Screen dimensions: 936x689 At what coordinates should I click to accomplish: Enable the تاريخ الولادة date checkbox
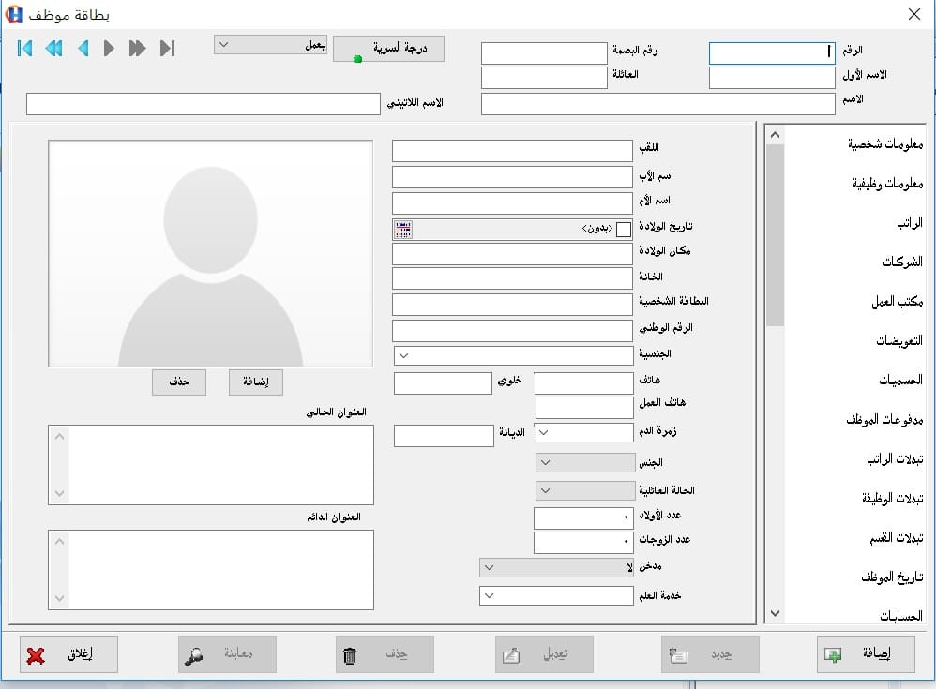pos(624,229)
